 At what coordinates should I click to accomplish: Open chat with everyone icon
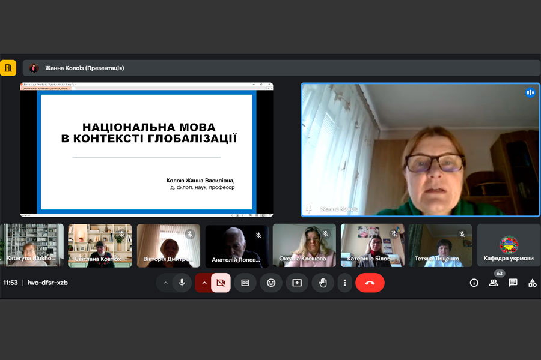(x=513, y=283)
